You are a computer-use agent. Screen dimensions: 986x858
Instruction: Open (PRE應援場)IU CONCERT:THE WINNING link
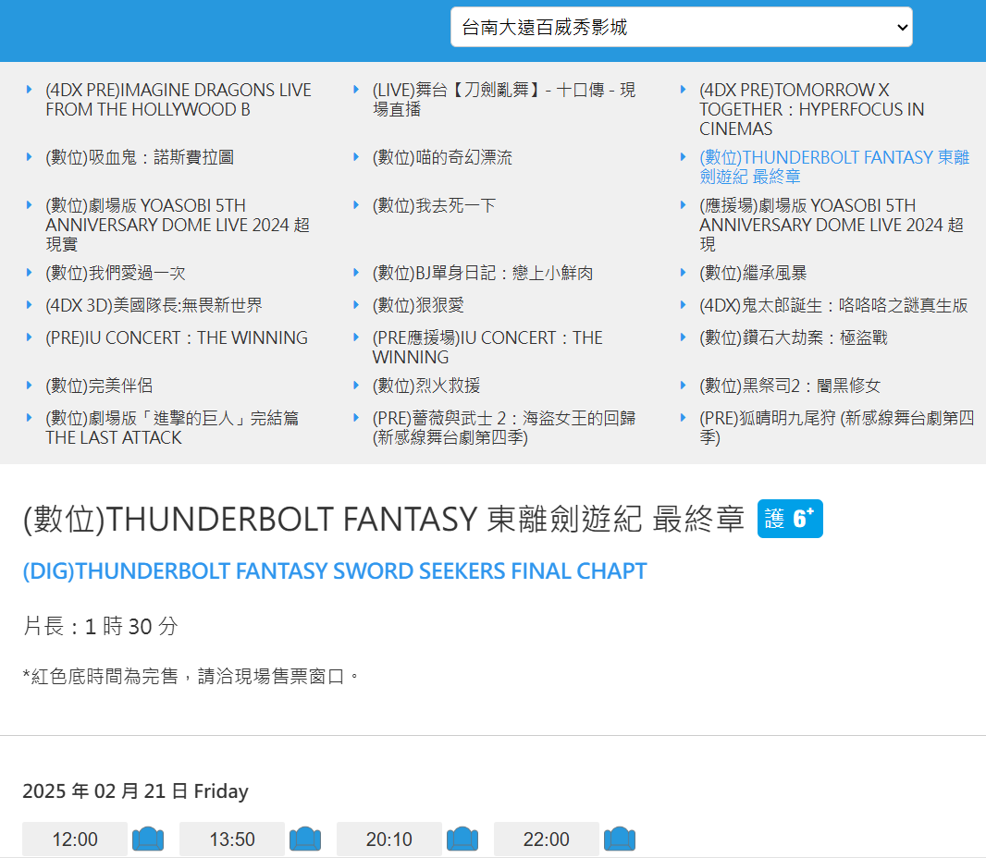click(487, 348)
